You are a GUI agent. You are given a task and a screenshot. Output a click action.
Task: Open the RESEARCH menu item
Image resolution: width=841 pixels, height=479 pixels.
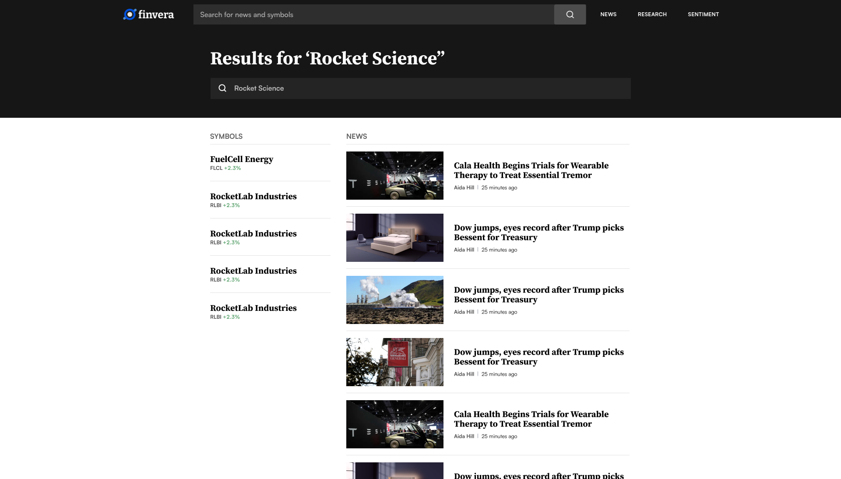tap(652, 14)
